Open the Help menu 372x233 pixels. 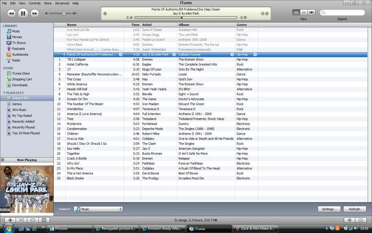coord(76,3)
